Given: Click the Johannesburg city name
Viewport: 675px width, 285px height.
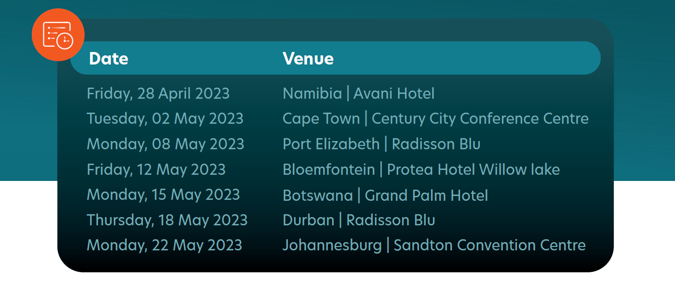Looking at the screenshot, I should click(332, 245).
